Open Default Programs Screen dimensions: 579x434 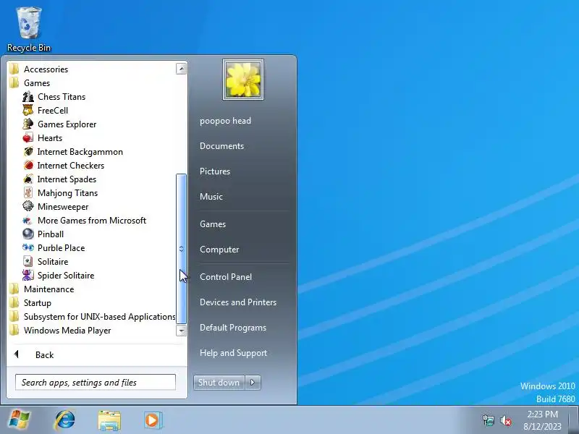pyautogui.click(x=233, y=328)
